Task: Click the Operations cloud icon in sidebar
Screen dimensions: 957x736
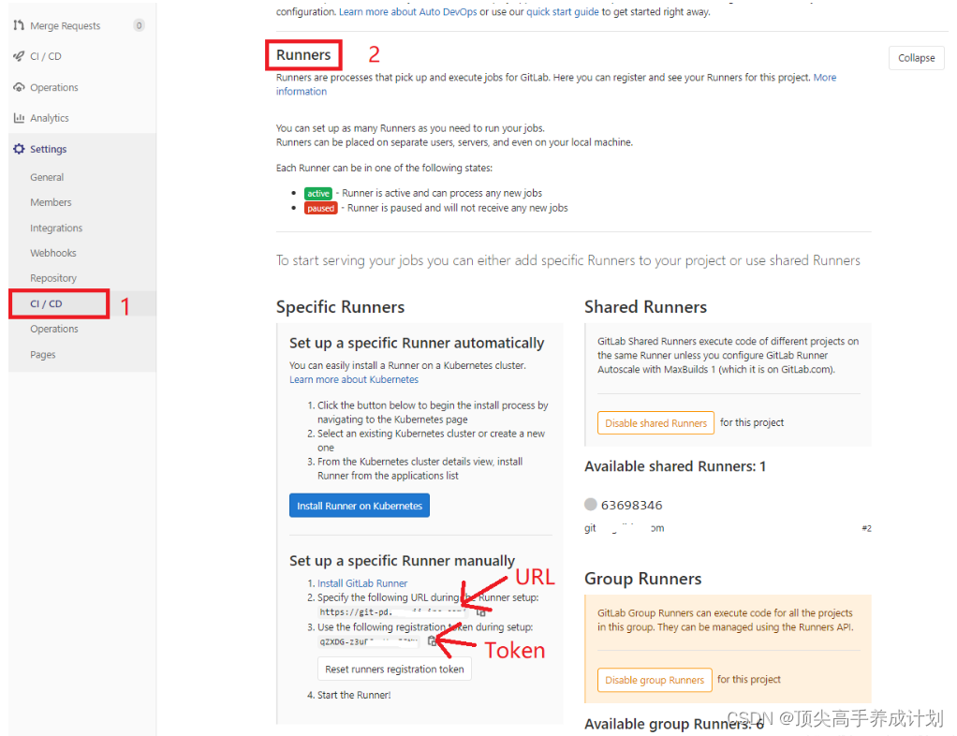Action: (19, 87)
